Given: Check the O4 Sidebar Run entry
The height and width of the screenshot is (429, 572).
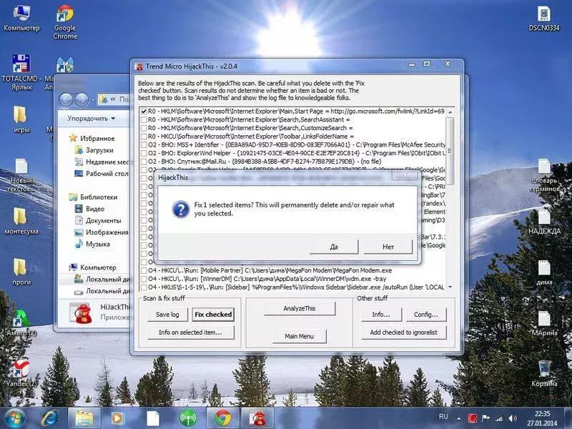Looking at the screenshot, I should pos(144,288).
